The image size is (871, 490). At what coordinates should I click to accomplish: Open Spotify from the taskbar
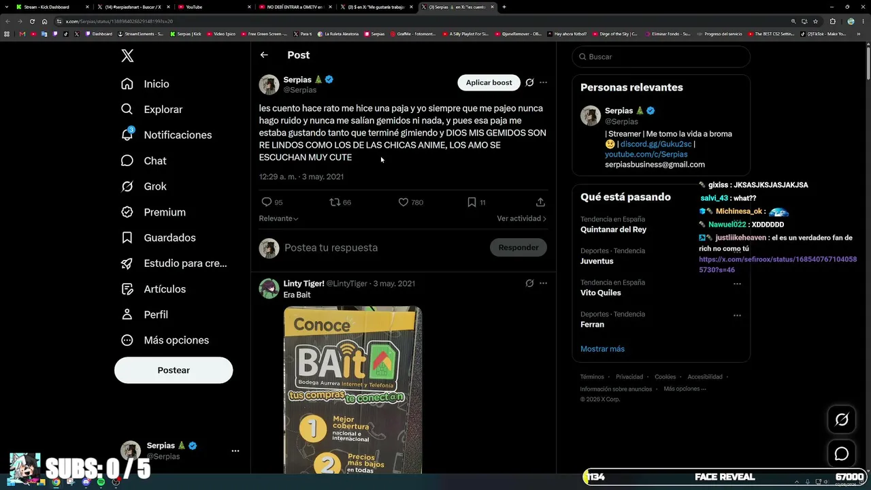point(101,482)
